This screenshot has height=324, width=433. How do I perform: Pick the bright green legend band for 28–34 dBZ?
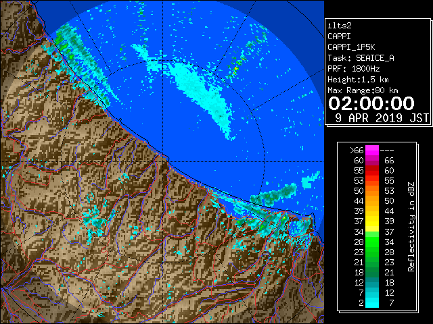pyautogui.click(x=372, y=242)
